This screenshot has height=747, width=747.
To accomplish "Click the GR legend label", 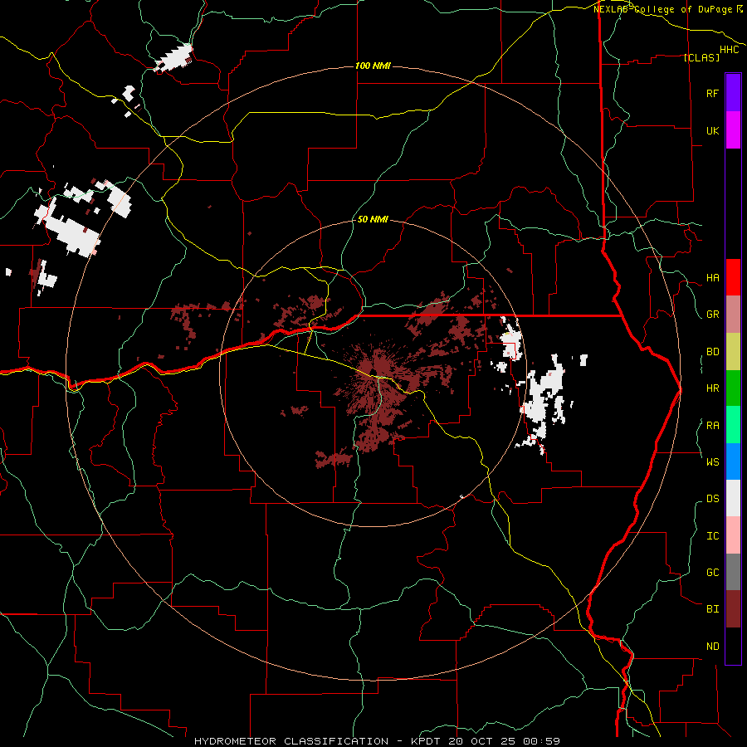I will pos(712,315).
